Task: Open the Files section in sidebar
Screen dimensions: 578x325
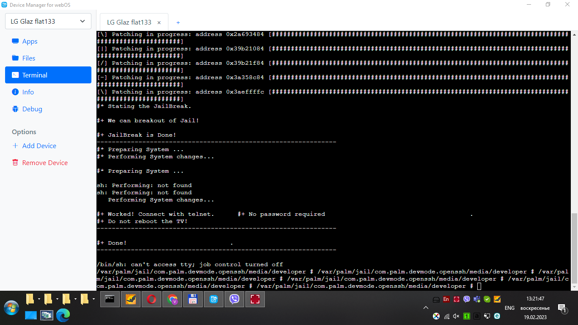Action: [x=28, y=58]
